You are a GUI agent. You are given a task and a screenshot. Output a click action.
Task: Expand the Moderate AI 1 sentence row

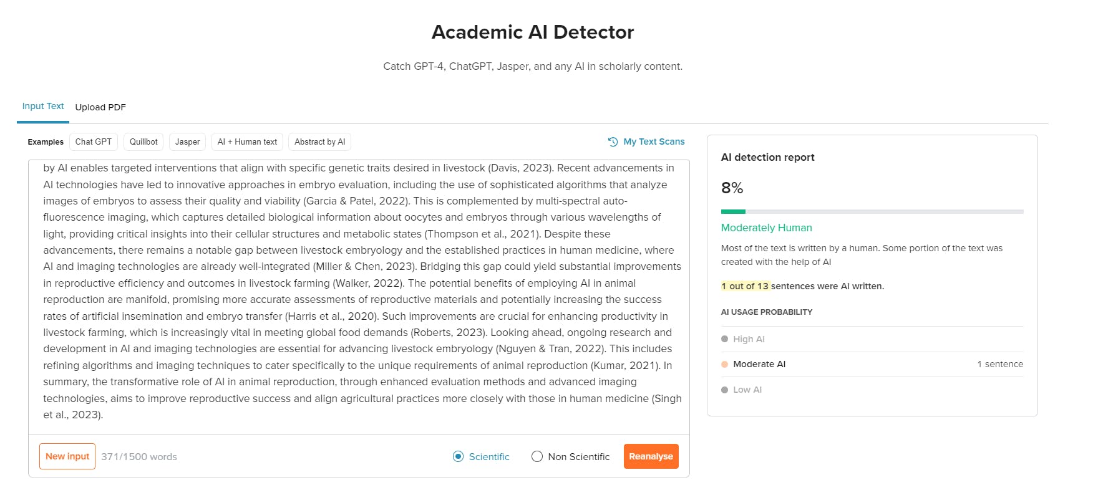(872, 364)
